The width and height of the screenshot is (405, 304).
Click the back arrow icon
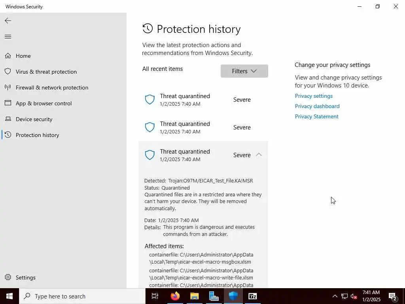click(x=8, y=21)
